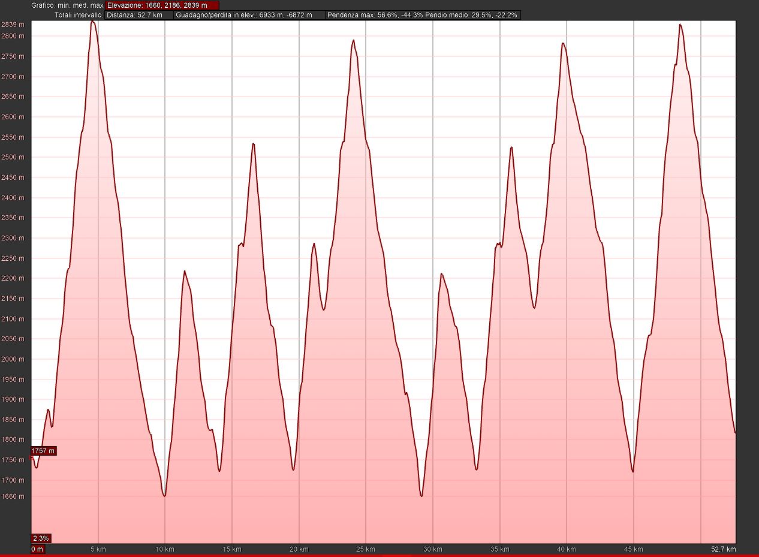This screenshot has width=759, height=557.
Task: Click the 52.7 km end-of-axis label
Action: (722, 549)
